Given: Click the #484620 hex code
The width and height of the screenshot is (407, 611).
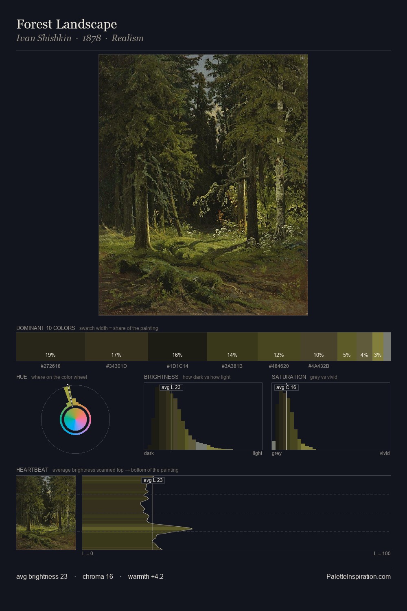Looking at the screenshot, I should coord(279,366).
